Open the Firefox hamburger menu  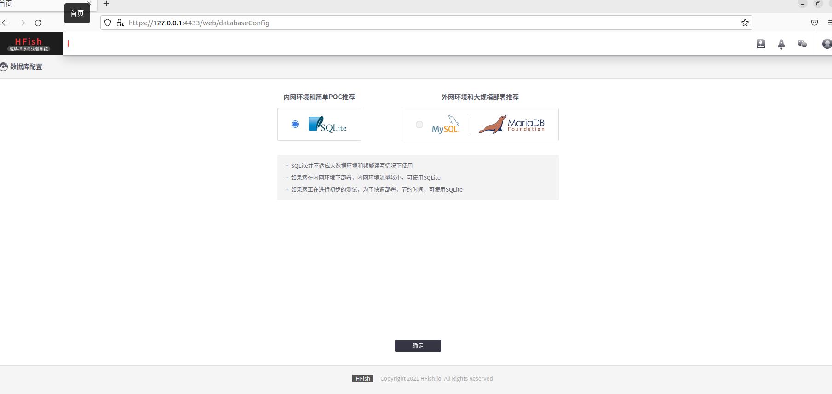pyautogui.click(x=829, y=23)
